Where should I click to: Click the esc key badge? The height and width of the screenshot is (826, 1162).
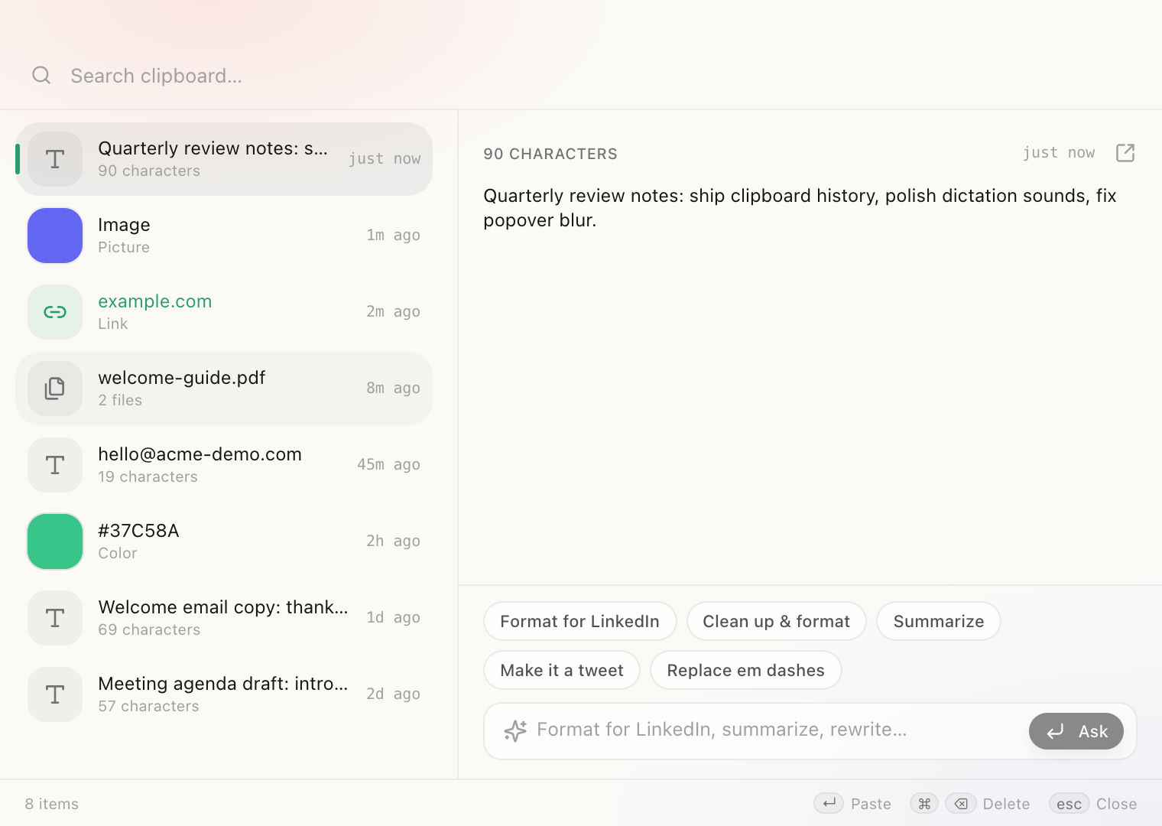[1069, 803]
